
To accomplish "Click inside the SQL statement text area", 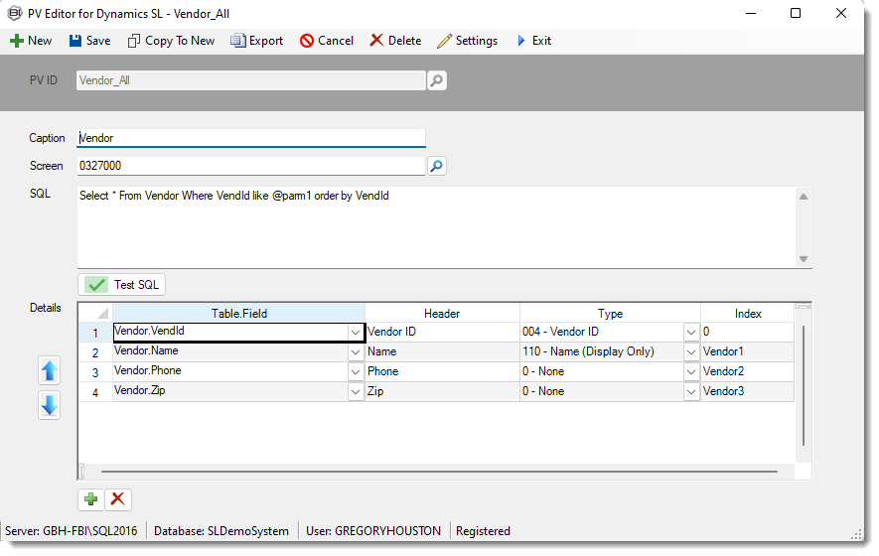I will (x=436, y=227).
